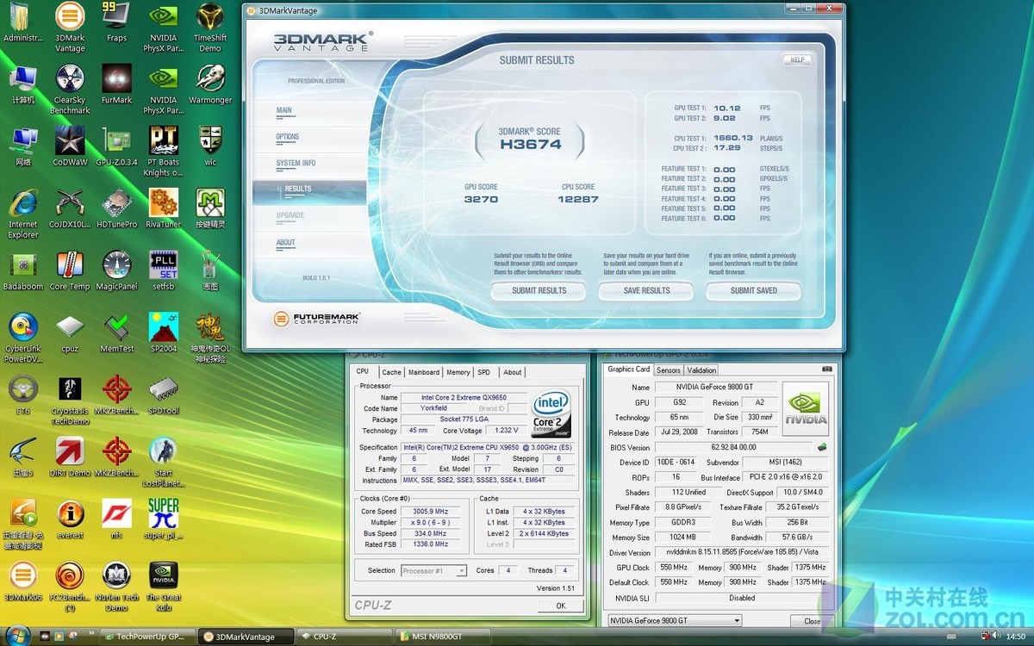Open the setfsb desktop icon
The width and height of the screenshot is (1034, 646).
(164, 270)
